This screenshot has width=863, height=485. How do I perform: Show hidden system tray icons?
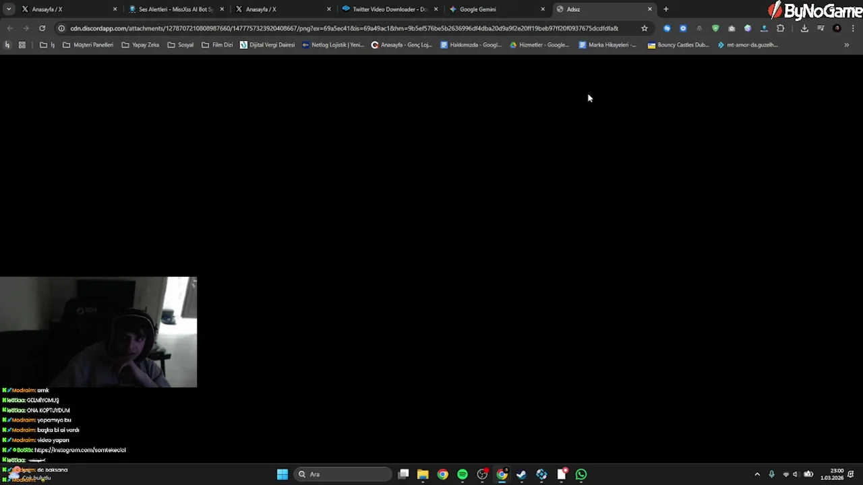757,474
